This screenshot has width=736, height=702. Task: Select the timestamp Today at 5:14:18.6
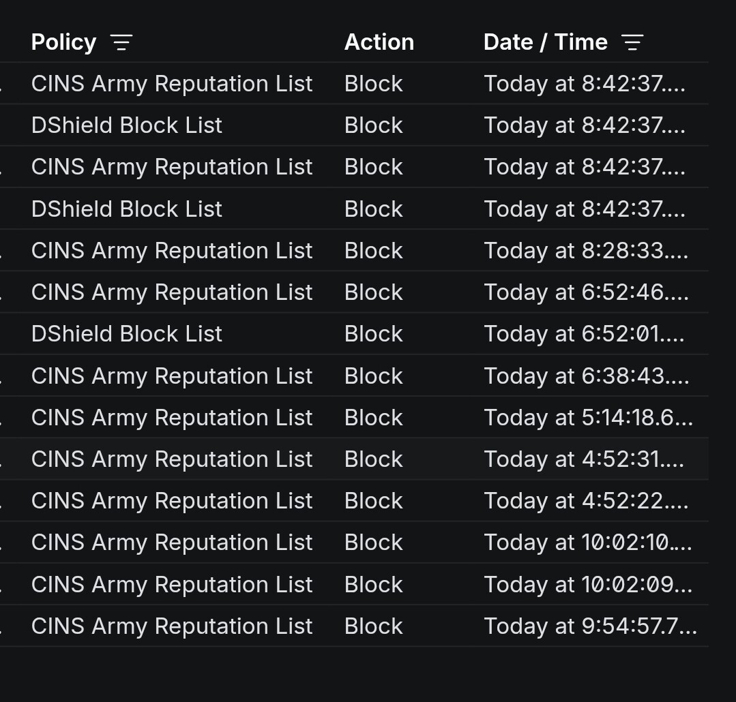click(587, 418)
